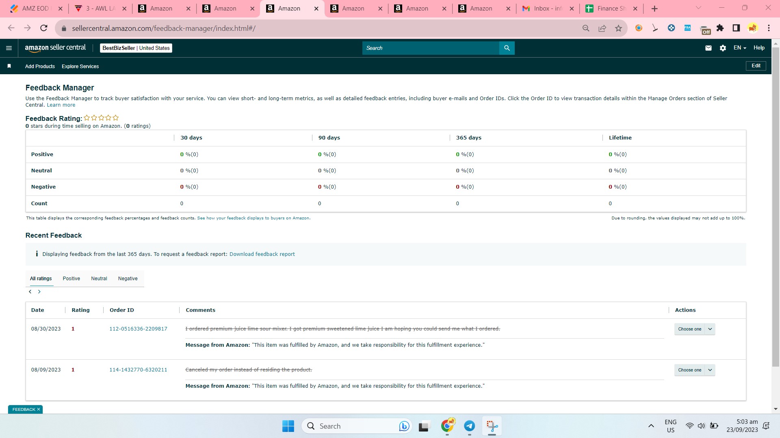
Task: Open the Snipping Tool taskbar icon
Action: pos(492,426)
